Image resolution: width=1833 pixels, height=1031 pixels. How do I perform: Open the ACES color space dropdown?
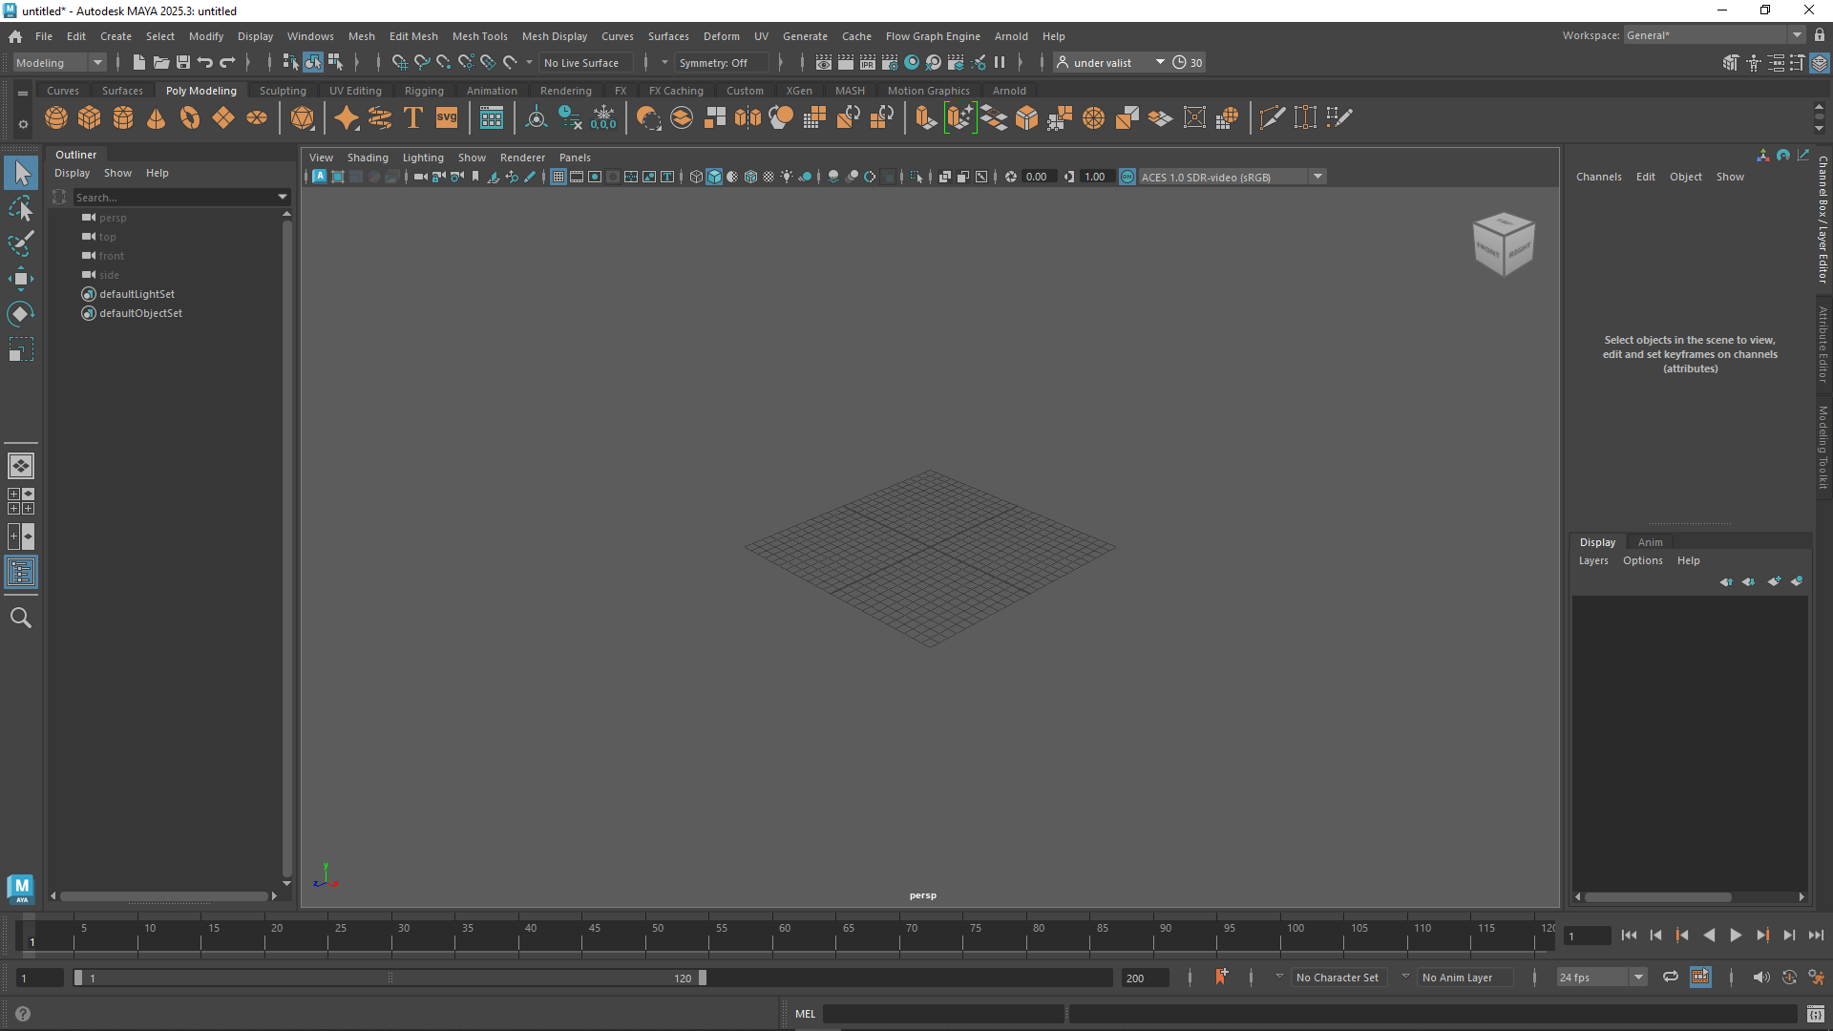click(1318, 177)
